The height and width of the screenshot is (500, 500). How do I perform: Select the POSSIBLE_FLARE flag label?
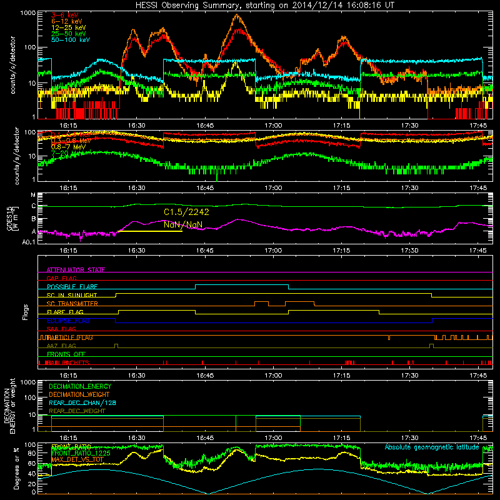coord(72,287)
